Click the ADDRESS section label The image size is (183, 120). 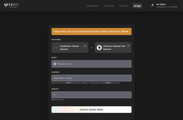pos(55,72)
